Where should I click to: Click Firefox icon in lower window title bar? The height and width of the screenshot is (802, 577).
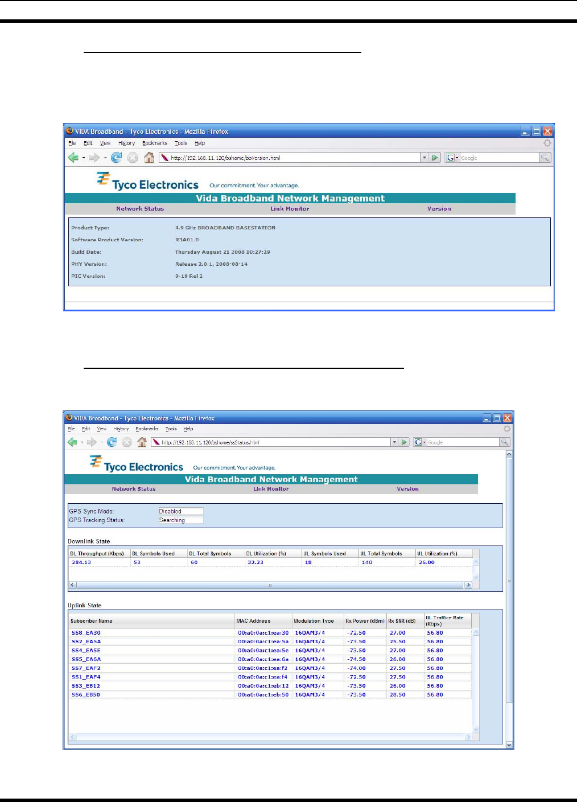[x=69, y=418]
